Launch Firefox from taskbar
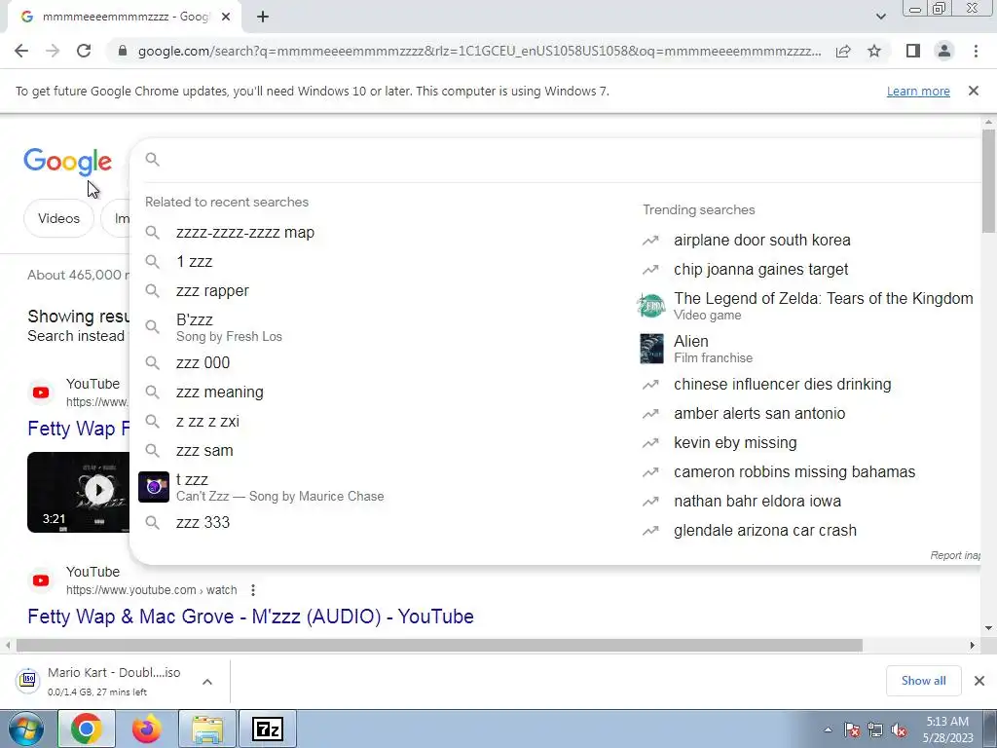The height and width of the screenshot is (748, 997). click(x=146, y=729)
